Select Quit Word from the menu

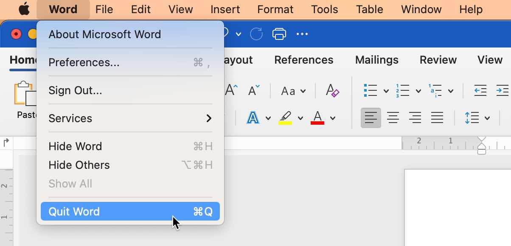point(130,212)
